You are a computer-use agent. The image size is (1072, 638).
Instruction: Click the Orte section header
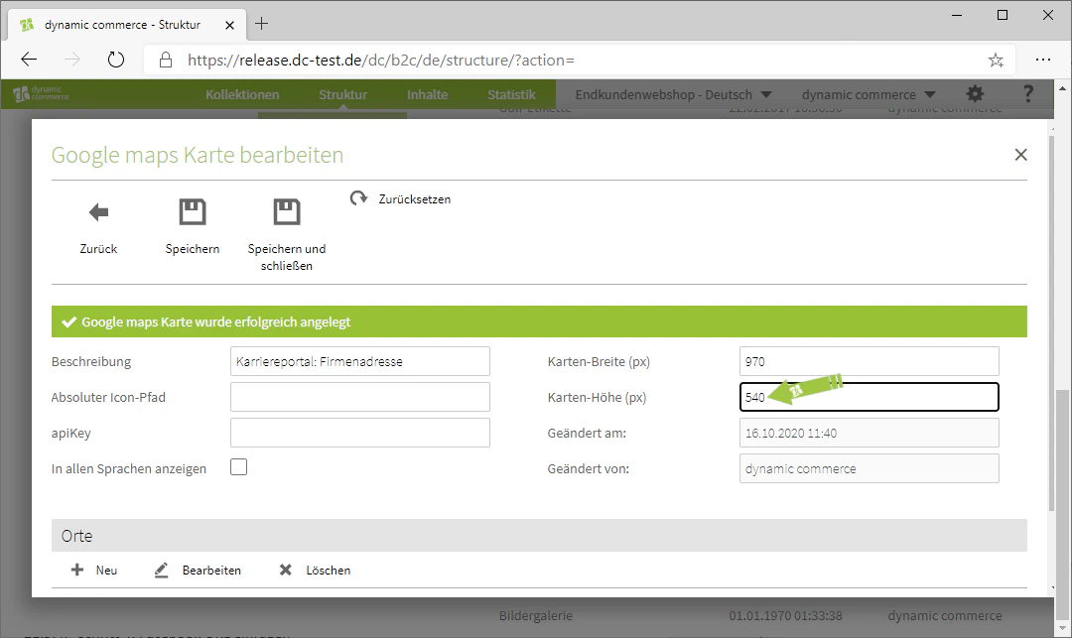[x=539, y=536]
